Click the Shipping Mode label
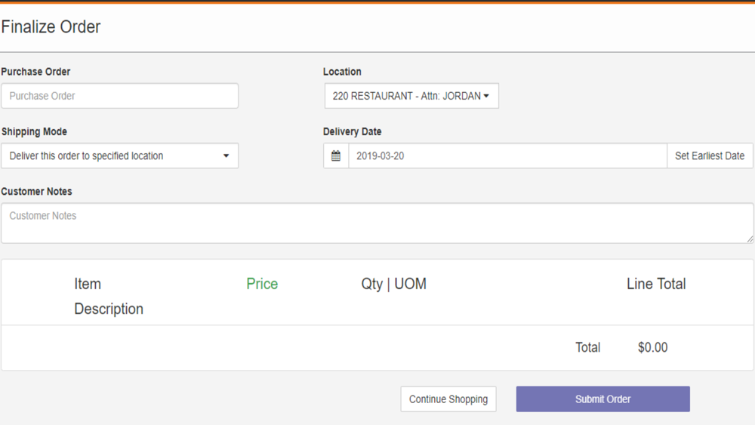 point(34,131)
